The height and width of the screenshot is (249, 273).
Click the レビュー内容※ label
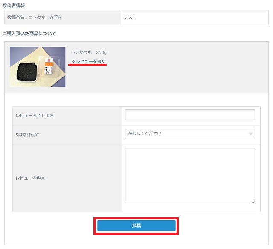click(x=30, y=178)
